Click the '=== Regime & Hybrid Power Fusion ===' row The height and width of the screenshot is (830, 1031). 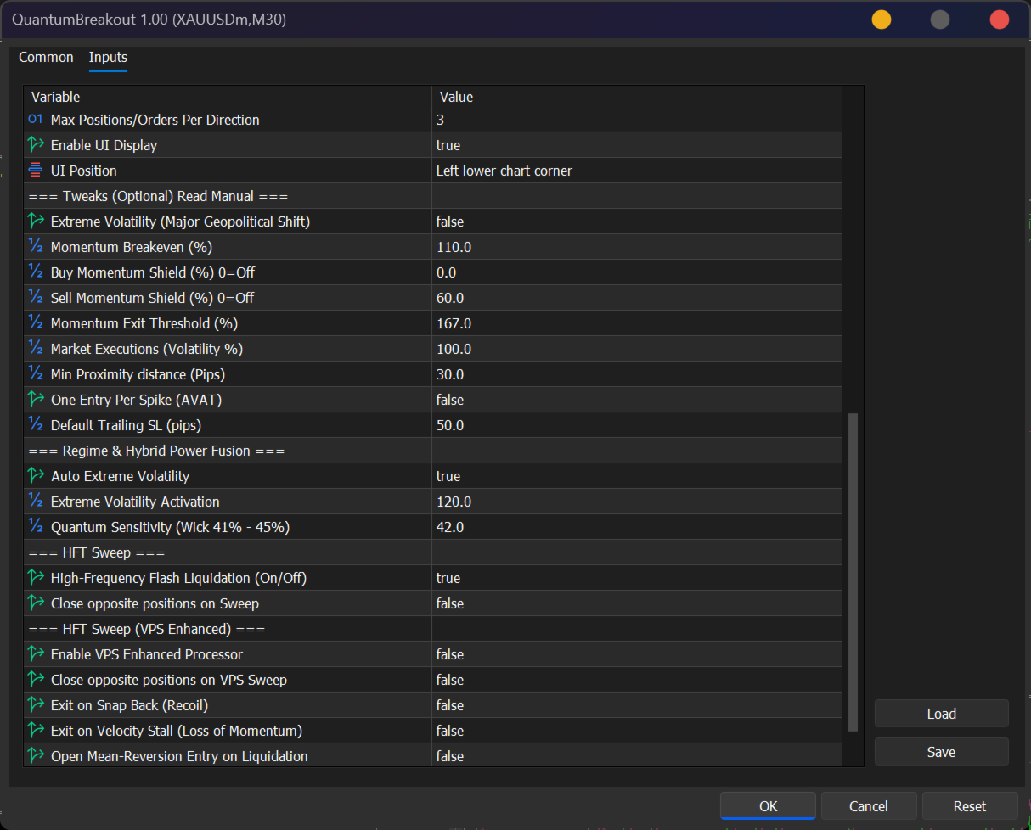point(432,451)
